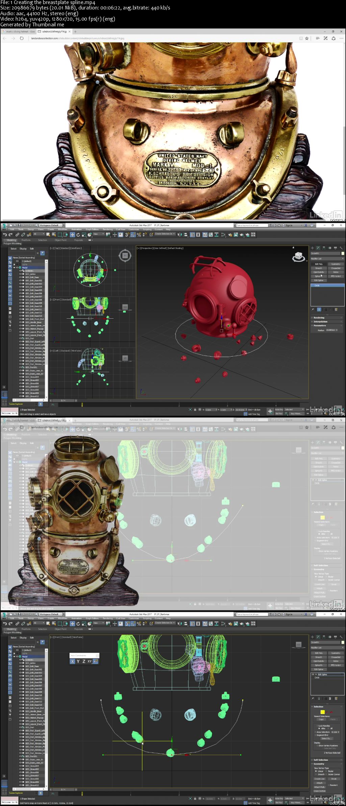Image resolution: width=346 pixels, height=806 pixels.
Task: Toggle the Edit Spline modifier eye in the 00:05:14 frame
Action: tap(313, 674)
